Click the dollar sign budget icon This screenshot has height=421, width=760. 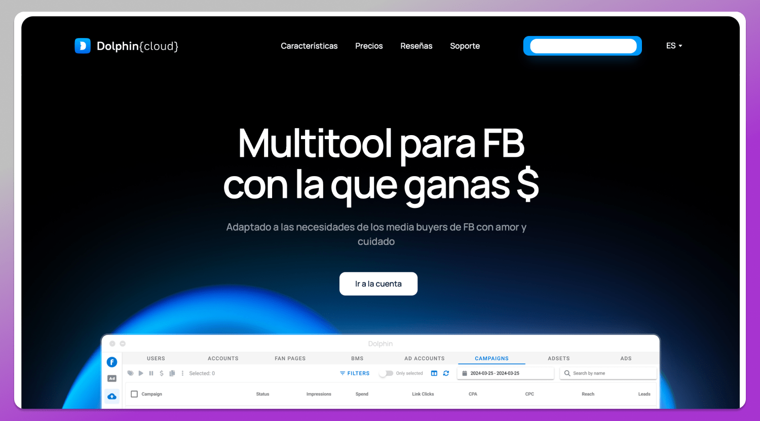pos(162,373)
